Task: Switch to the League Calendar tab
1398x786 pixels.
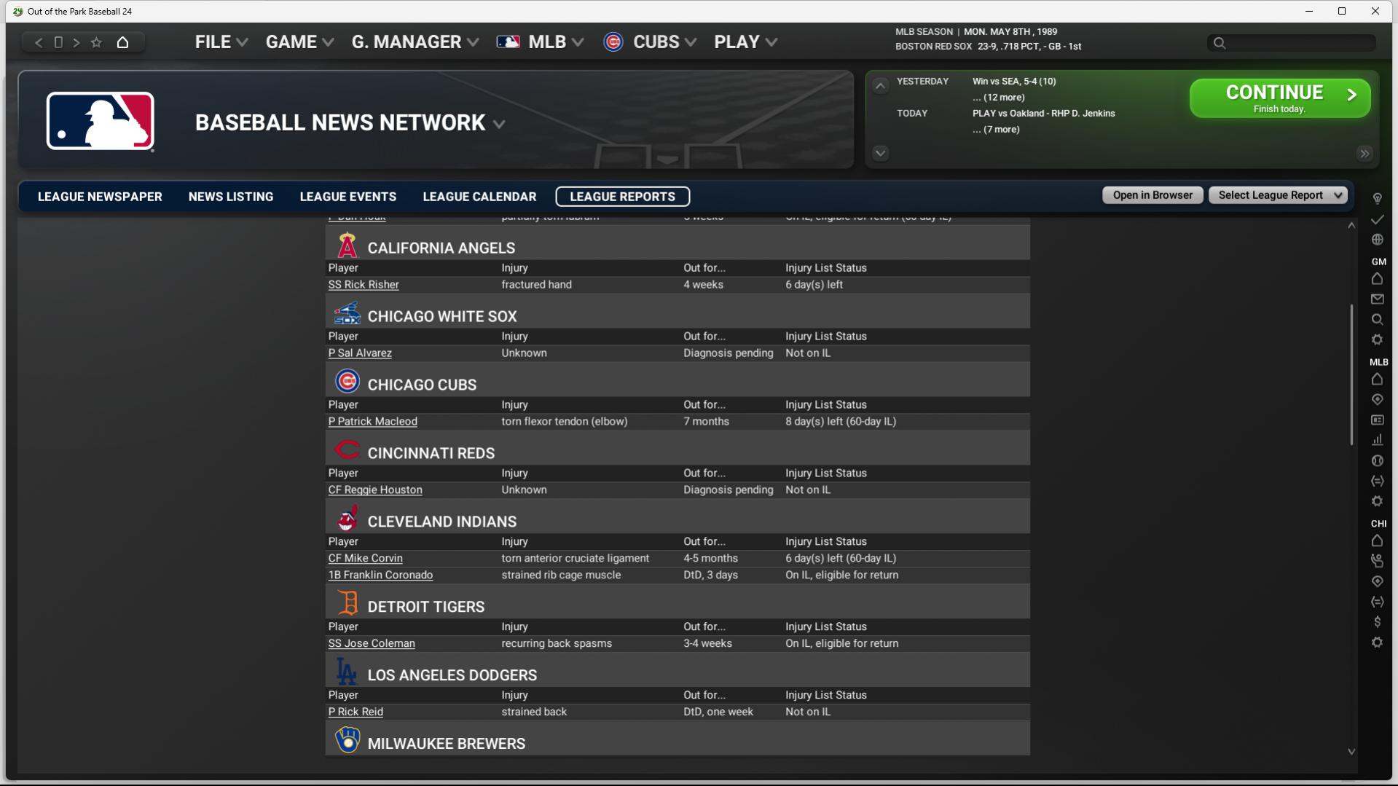Action: (479, 197)
